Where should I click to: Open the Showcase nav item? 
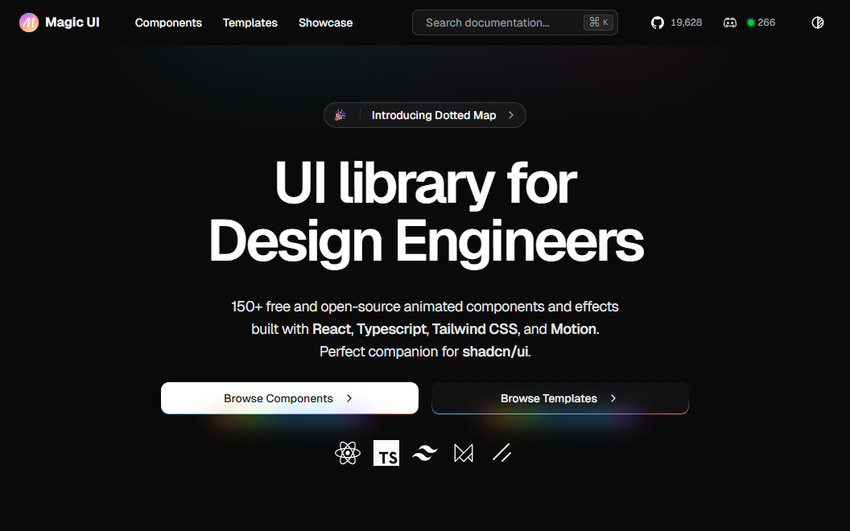[x=325, y=23]
